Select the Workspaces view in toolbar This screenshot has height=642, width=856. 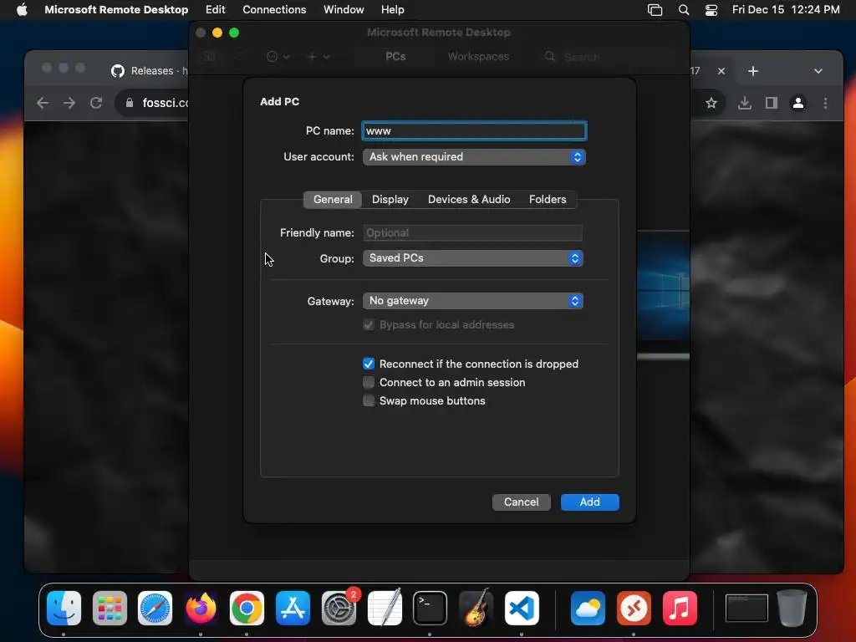pyautogui.click(x=478, y=57)
